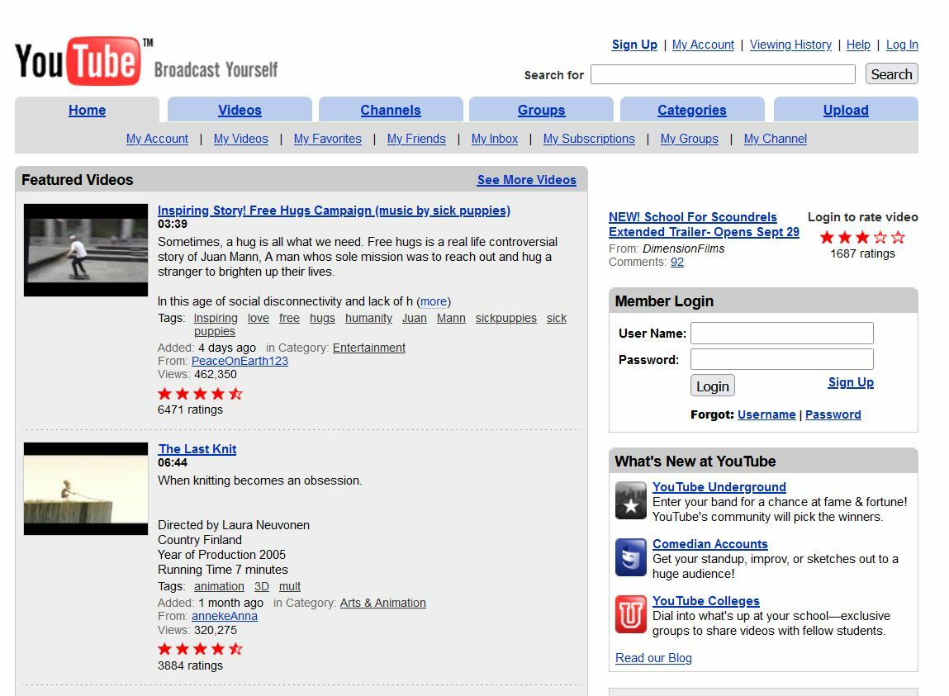Image resolution: width=949 pixels, height=696 pixels.
Task: Open the Comedian Accounts mask icon
Action: point(631,557)
